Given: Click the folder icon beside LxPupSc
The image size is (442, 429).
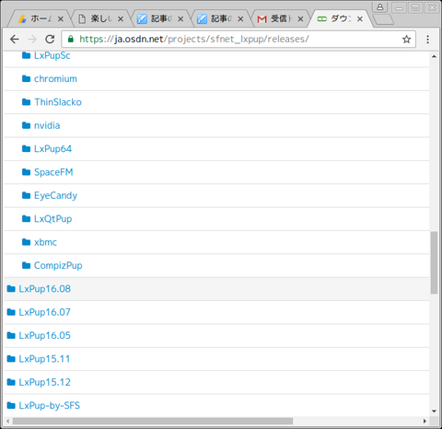Looking at the screenshot, I should (26, 55).
